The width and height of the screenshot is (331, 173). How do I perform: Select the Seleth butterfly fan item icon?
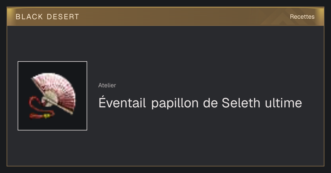(52, 96)
